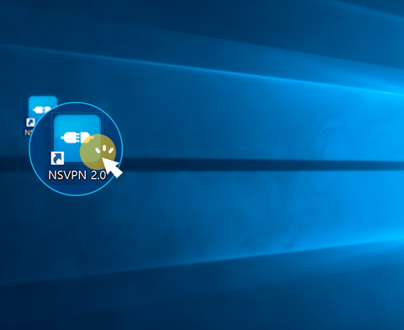Screen dimensions: 404x330
Task: Click the "NSVPN" word in the icon label
Action: [67, 175]
